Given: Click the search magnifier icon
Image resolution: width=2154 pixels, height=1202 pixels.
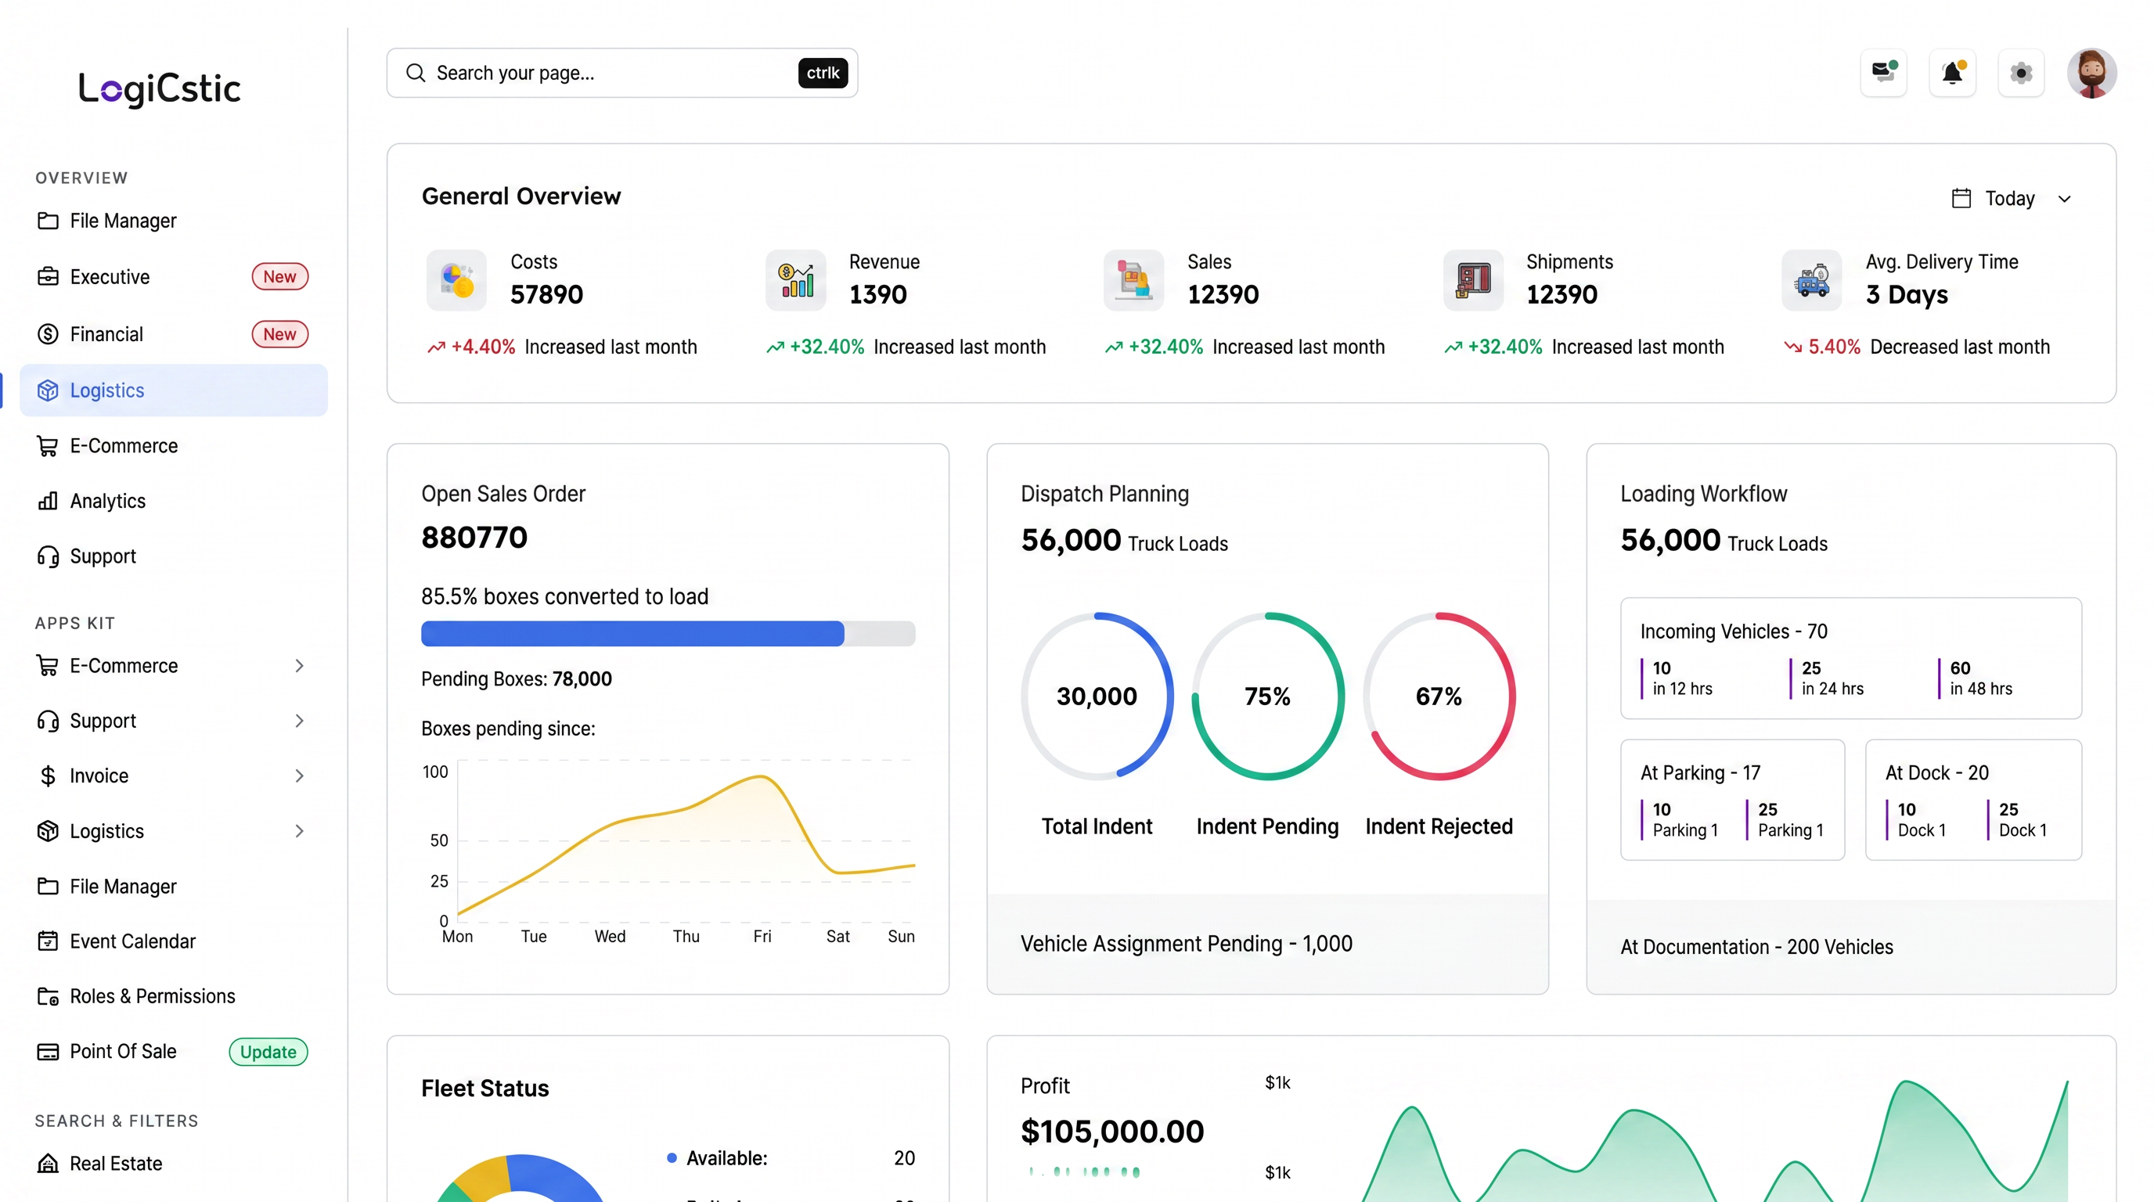Looking at the screenshot, I should [416, 73].
